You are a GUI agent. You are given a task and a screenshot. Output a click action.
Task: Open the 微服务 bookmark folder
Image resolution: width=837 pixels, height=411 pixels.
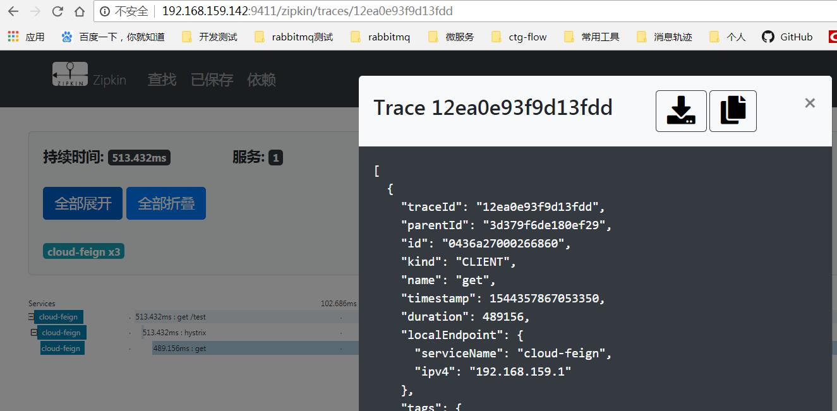point(450,37)
